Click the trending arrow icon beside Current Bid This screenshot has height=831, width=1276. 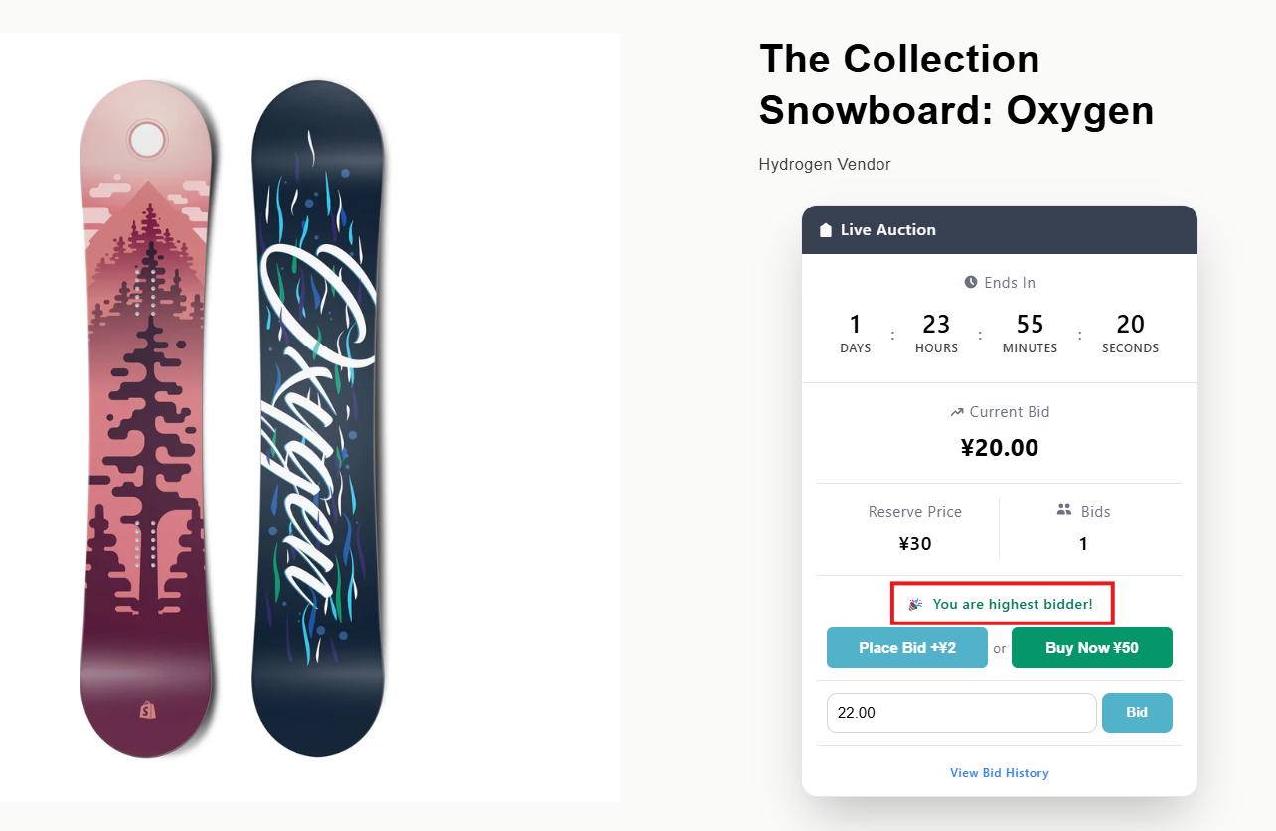(957, 412)
